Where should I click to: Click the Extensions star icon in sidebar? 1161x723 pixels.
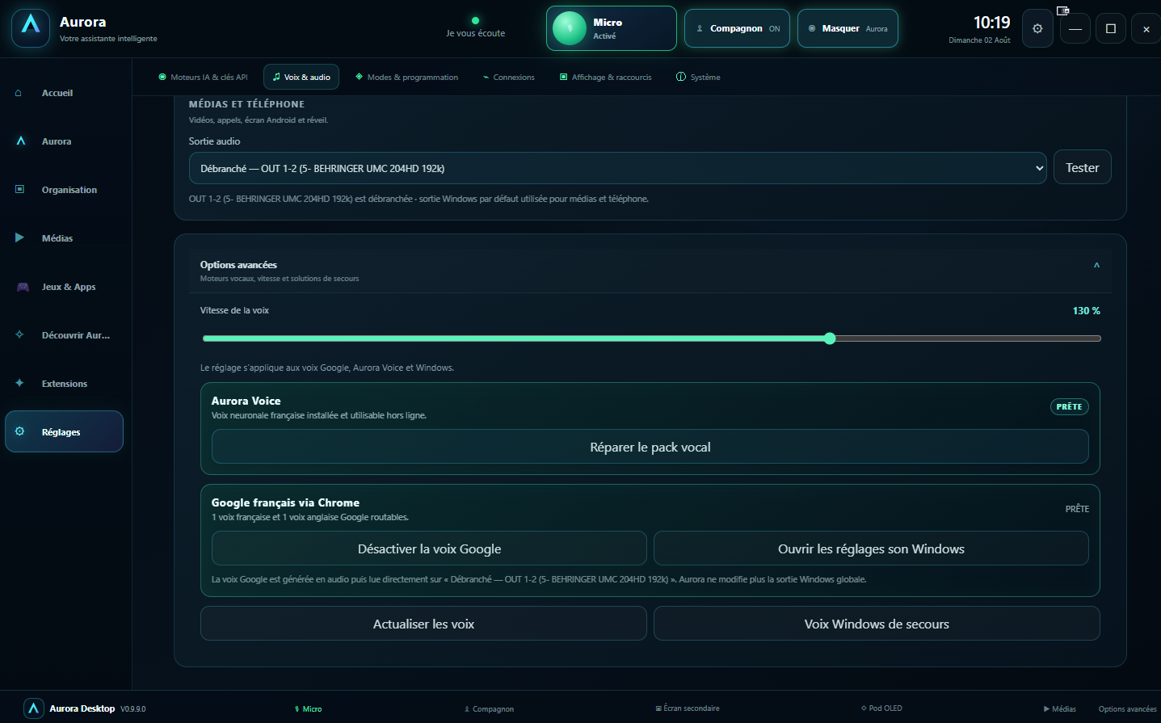click(19, 383)
